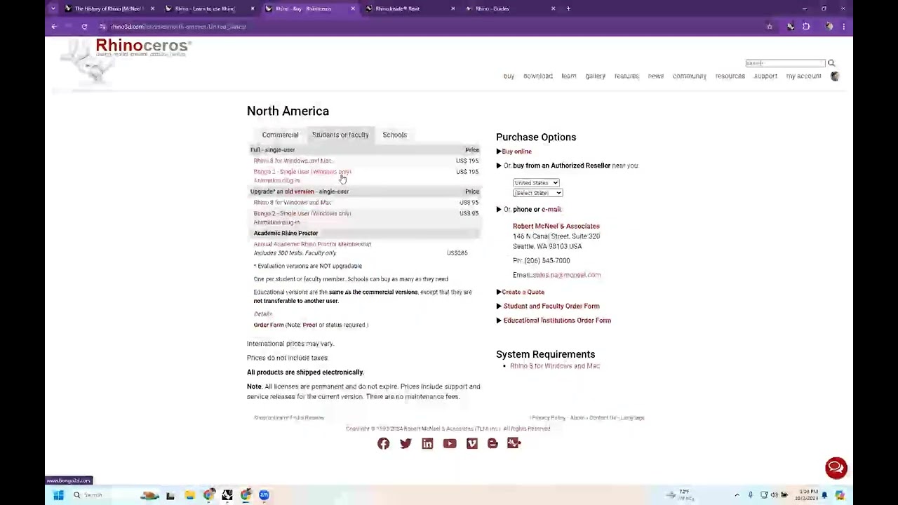
Task: Click the Details link below educational versions note
Action: click(x=263, y=314)
